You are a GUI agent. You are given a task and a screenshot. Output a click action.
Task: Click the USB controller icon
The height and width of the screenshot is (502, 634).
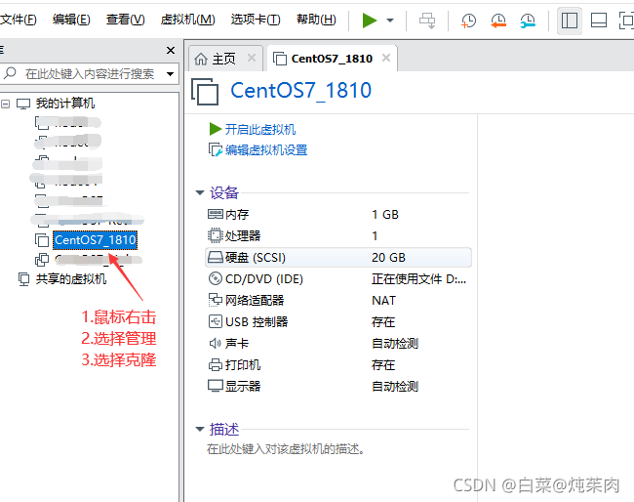click(216, 322)
